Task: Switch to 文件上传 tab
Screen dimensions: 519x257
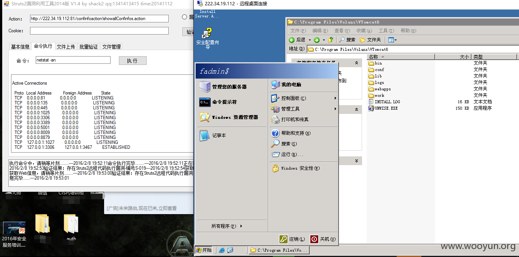Action: [x=66, y=47]
